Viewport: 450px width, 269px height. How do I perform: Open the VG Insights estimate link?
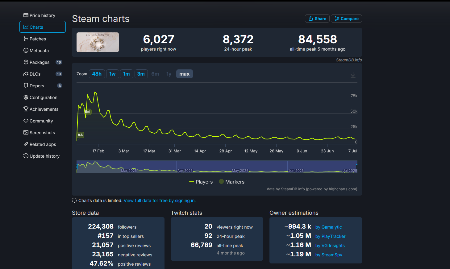point(330,246)
